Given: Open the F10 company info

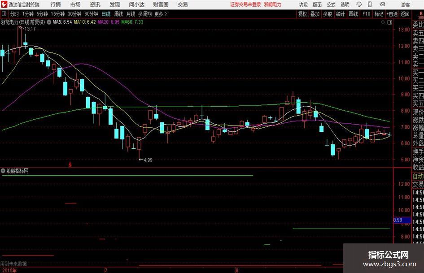Looking at the screenshot, I should pyautogui.click(x=366, y=14).
